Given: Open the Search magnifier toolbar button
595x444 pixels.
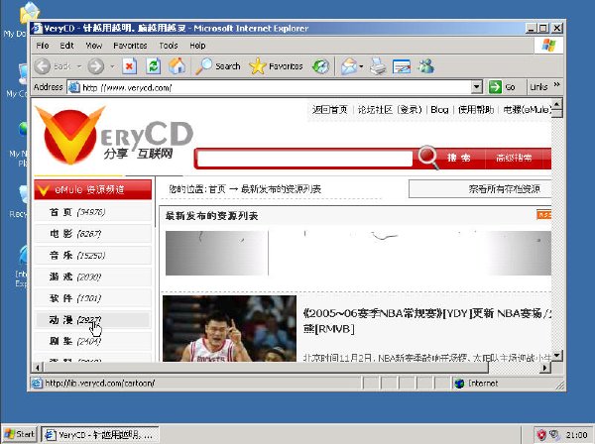Looking at the screenshot, I should pyautogui.click(x=218, y=66).
